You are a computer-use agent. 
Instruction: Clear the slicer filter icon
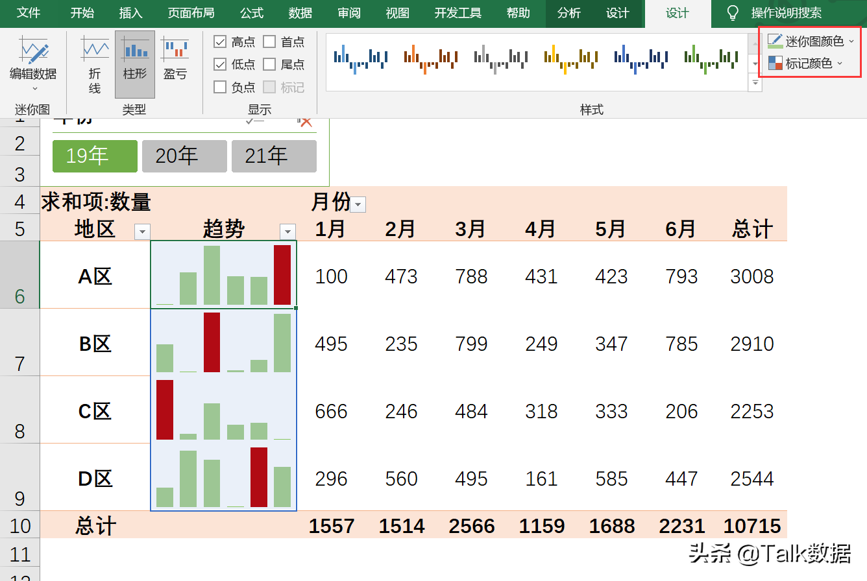coord(304,122)
